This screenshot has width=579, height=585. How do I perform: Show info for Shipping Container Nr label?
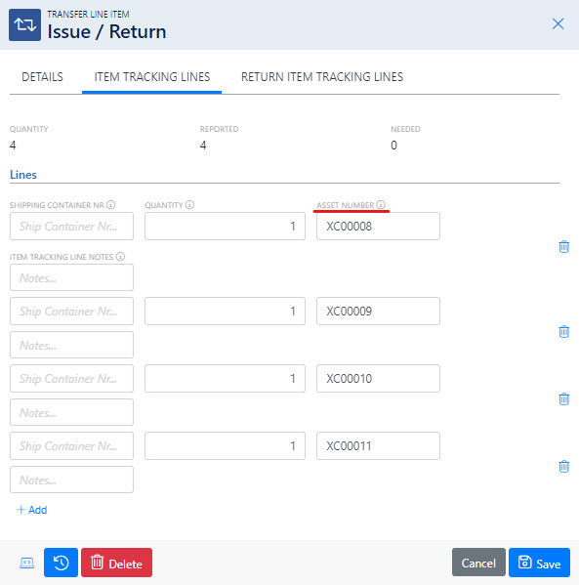pos(110,205)
